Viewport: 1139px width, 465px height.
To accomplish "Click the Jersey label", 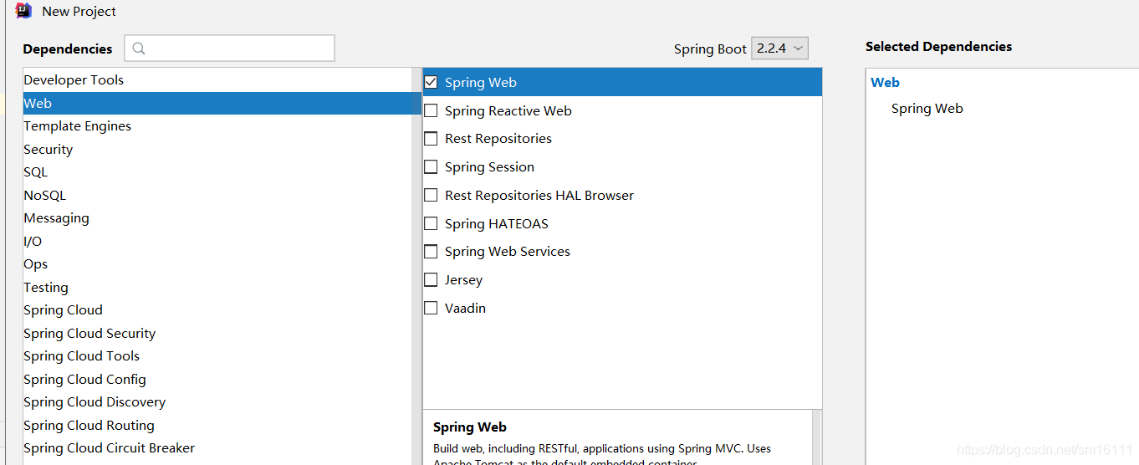I will tap(463, 280).
